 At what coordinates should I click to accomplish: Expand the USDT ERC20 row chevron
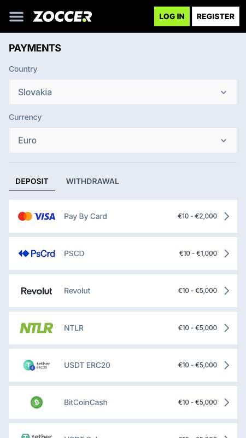click(227, 365)
